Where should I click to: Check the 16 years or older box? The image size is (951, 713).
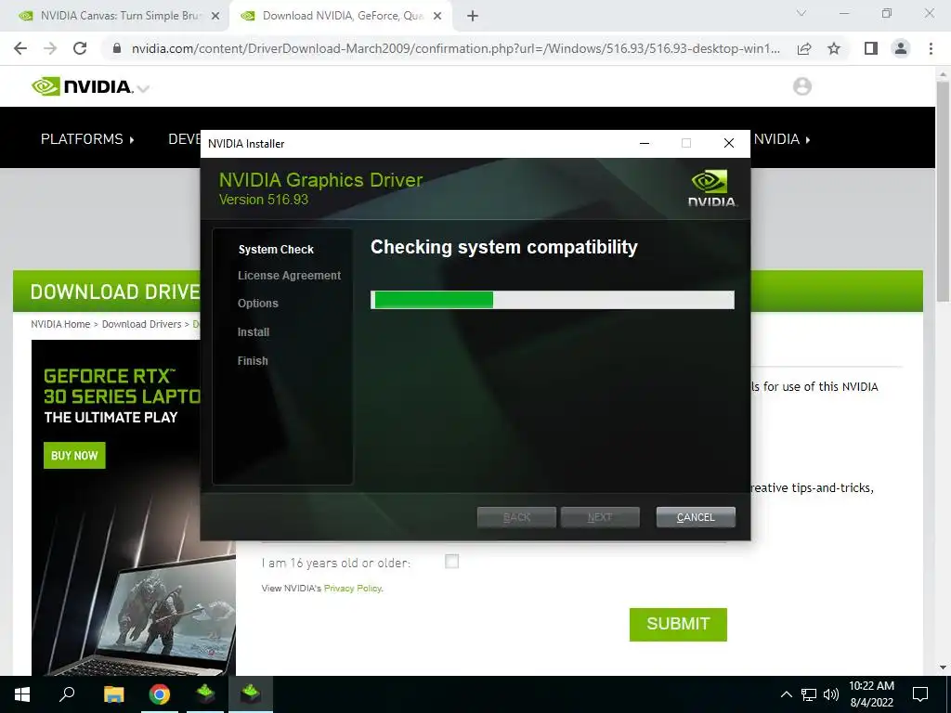coord(452,562)
